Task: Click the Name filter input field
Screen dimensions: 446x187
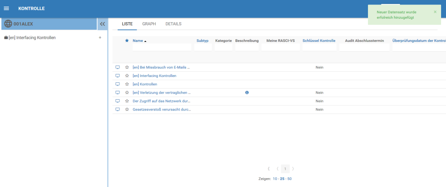Action: click(x=162, y=47)
